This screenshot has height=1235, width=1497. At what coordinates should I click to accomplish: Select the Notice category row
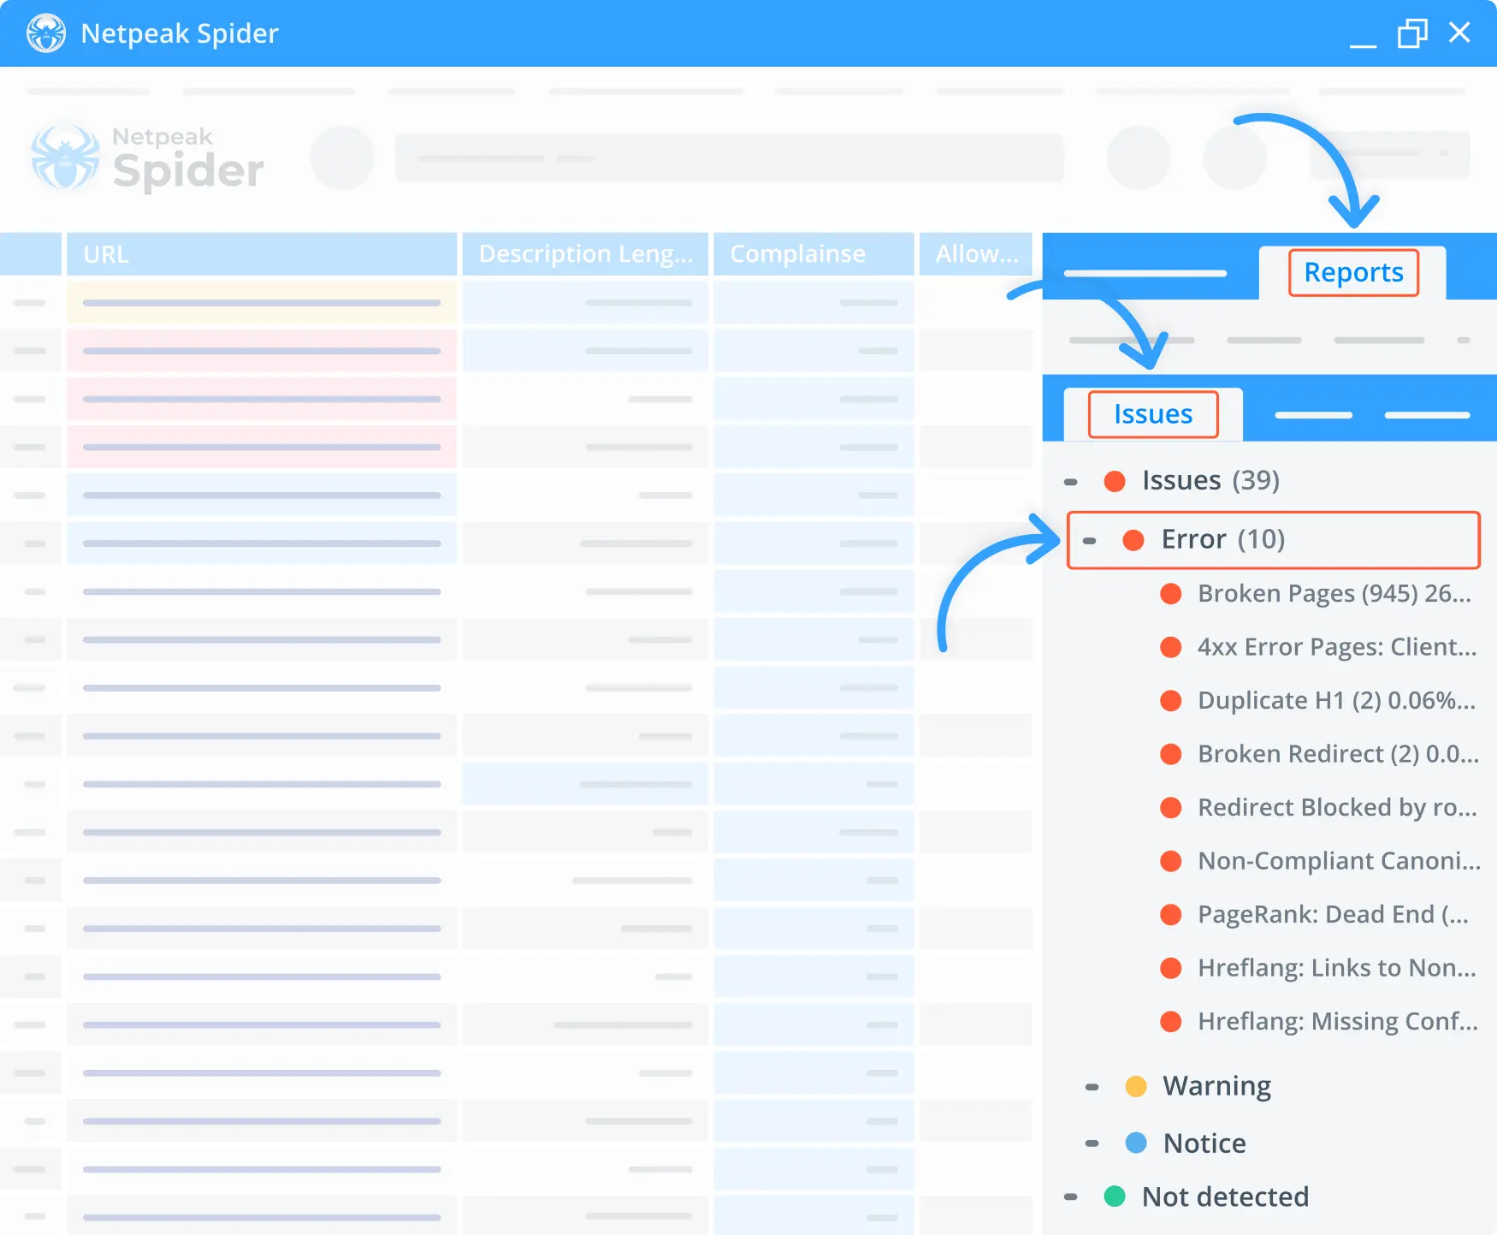[1204, 1143]
